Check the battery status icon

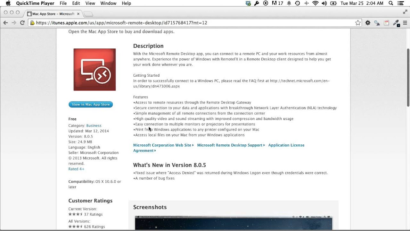[x=333, y=3]
